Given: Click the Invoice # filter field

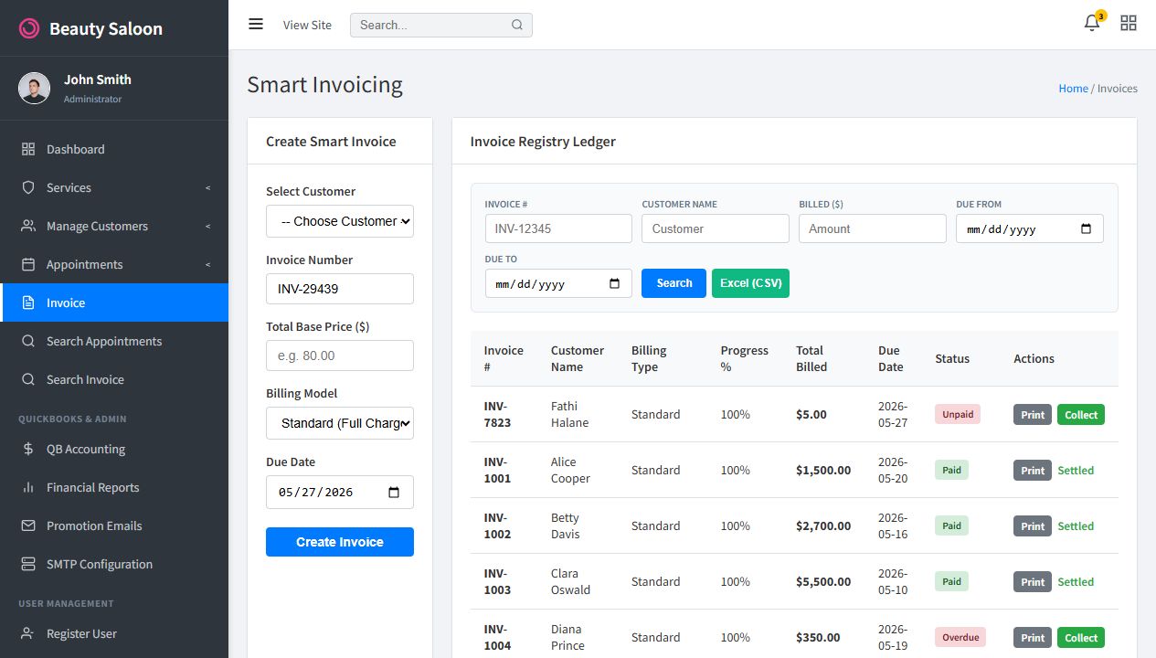Looking at the screenshot, I should [558, 228].
